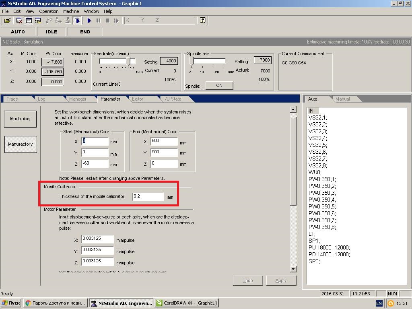The image size is (412, 309).
Task: Click the parameter panel scroll down arrow
Action: coord(293,269)
